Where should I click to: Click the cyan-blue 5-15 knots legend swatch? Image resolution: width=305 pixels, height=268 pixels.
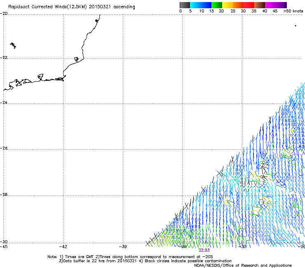[201, 5]
